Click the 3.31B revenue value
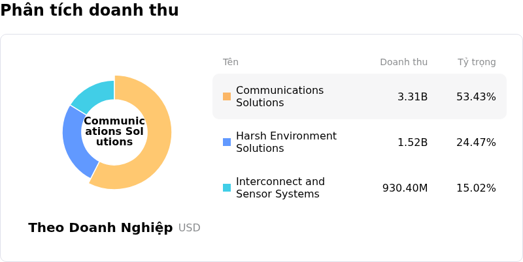The width and height of the screenshot is (523, 262). coord(413,97)
